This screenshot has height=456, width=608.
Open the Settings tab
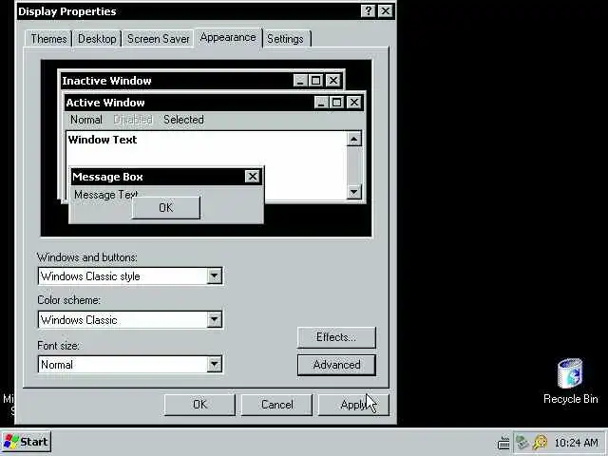pos(285,39)
